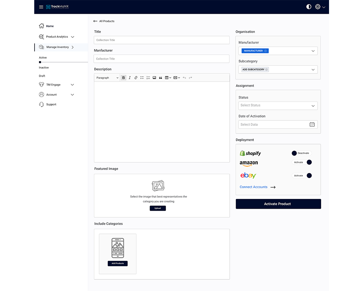Insert a bulleted list
364x291 pixels.
click(x=142, y=78)
